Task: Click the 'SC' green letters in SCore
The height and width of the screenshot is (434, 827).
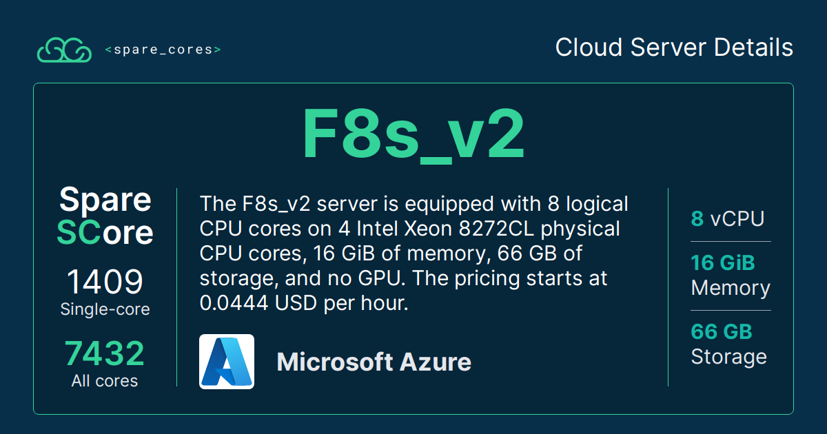Action: click(x=78, y=233)
